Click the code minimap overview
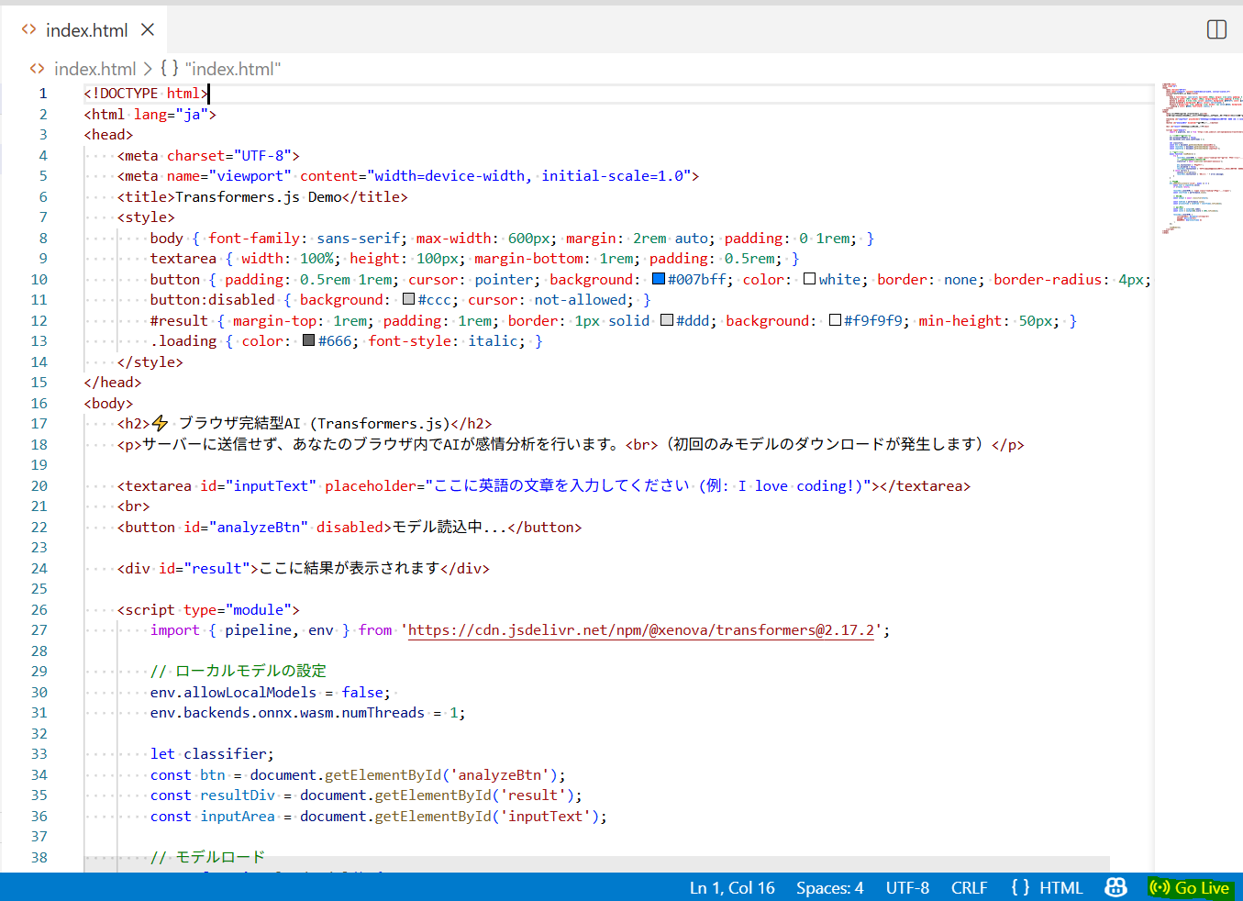 coord(1202,158)
